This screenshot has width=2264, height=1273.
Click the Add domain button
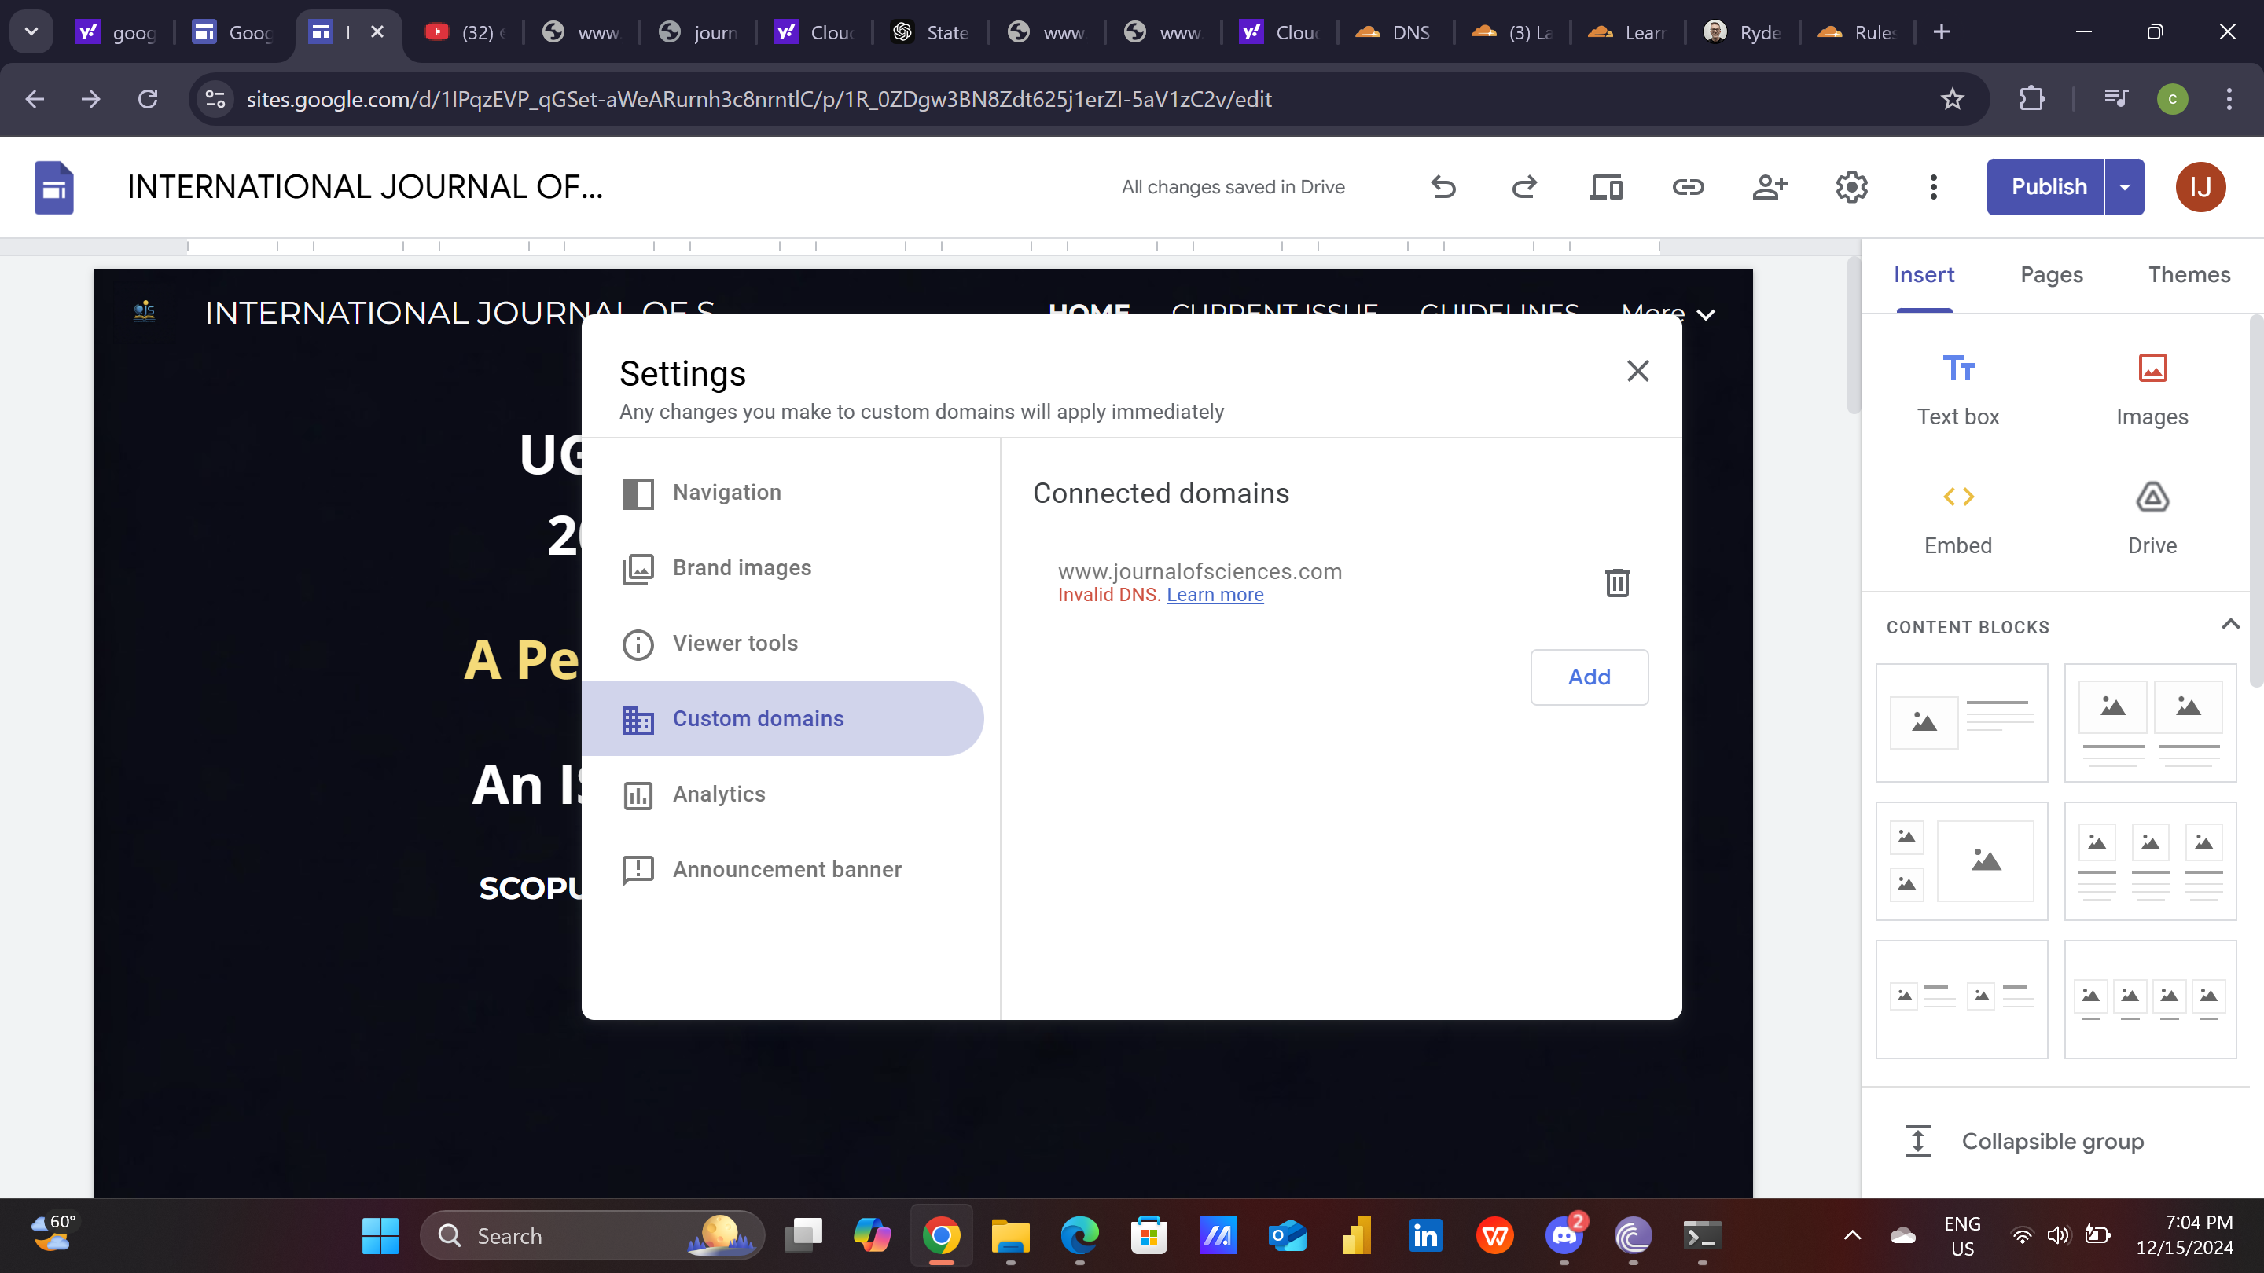pos(1589,677)
